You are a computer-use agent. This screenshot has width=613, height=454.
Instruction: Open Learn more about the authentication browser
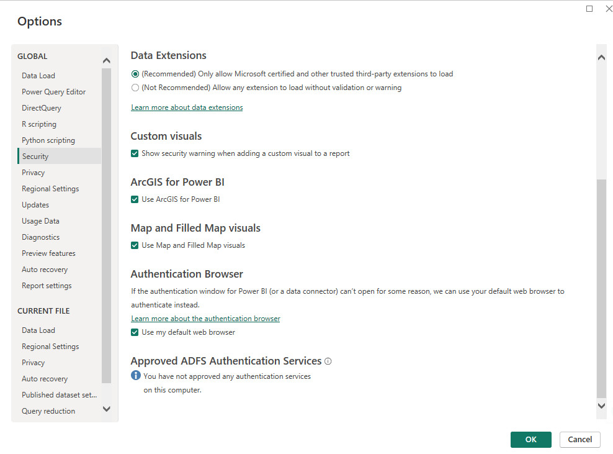coord(205,319)
